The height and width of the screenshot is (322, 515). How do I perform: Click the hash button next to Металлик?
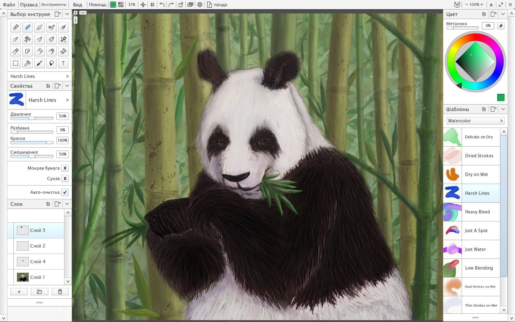pyautogui.click(x=501, y=26)
